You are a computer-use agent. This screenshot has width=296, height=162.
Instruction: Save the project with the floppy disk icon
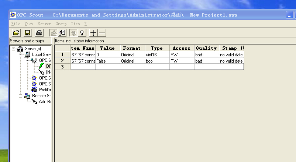point(28,33)
